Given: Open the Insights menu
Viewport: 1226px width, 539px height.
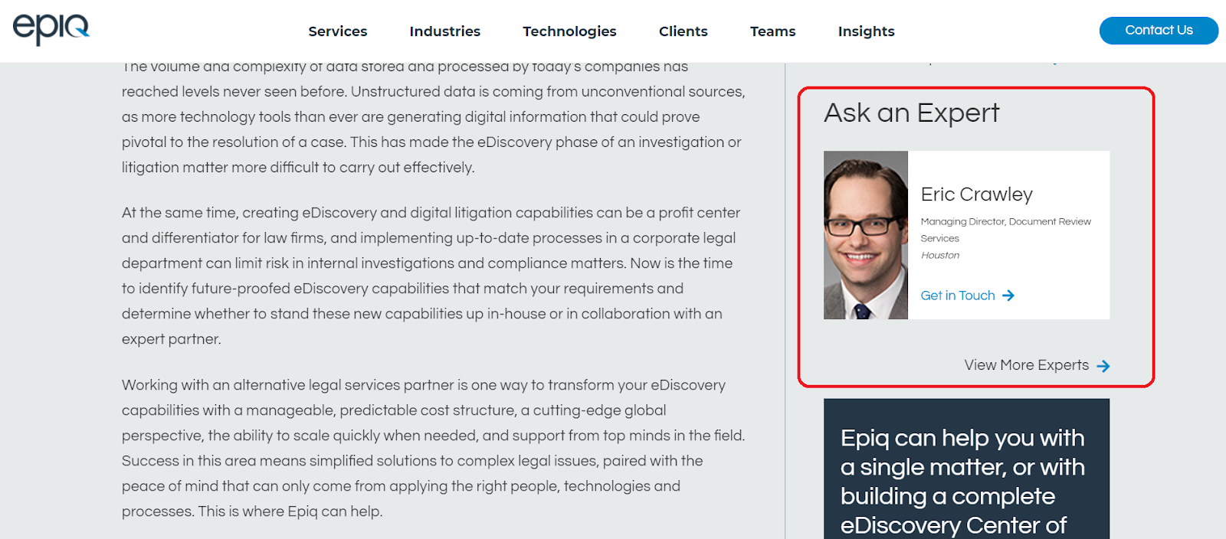Looking at the screenshot, I should (866, 31).
